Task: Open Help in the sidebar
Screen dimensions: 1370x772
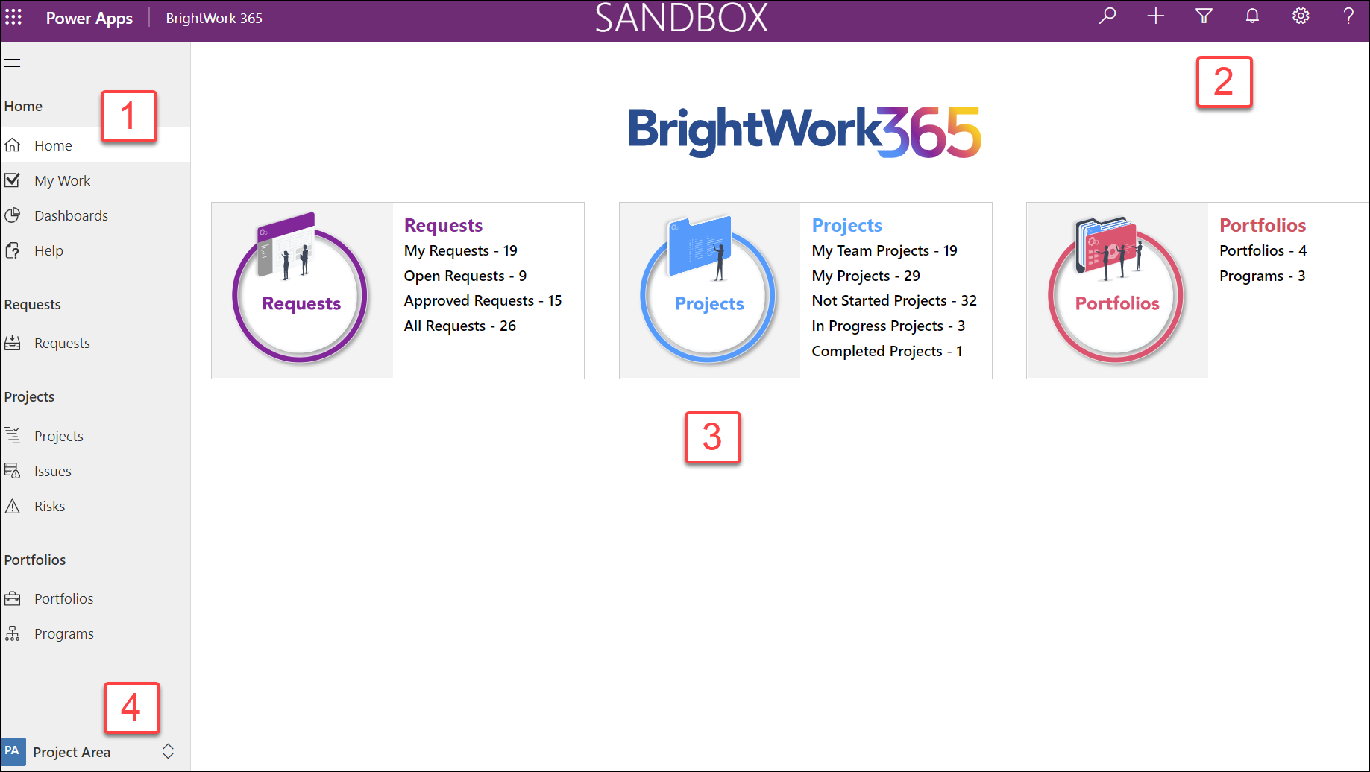Action: coord(95,250)
